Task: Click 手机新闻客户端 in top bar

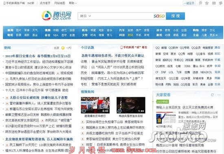Action: 15,3
